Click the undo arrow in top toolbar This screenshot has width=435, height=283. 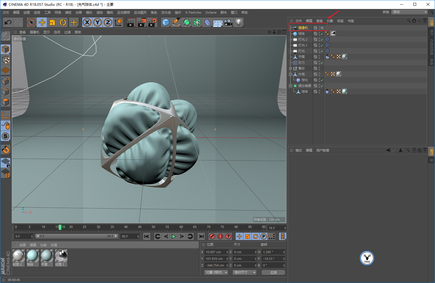pos(8,22)
